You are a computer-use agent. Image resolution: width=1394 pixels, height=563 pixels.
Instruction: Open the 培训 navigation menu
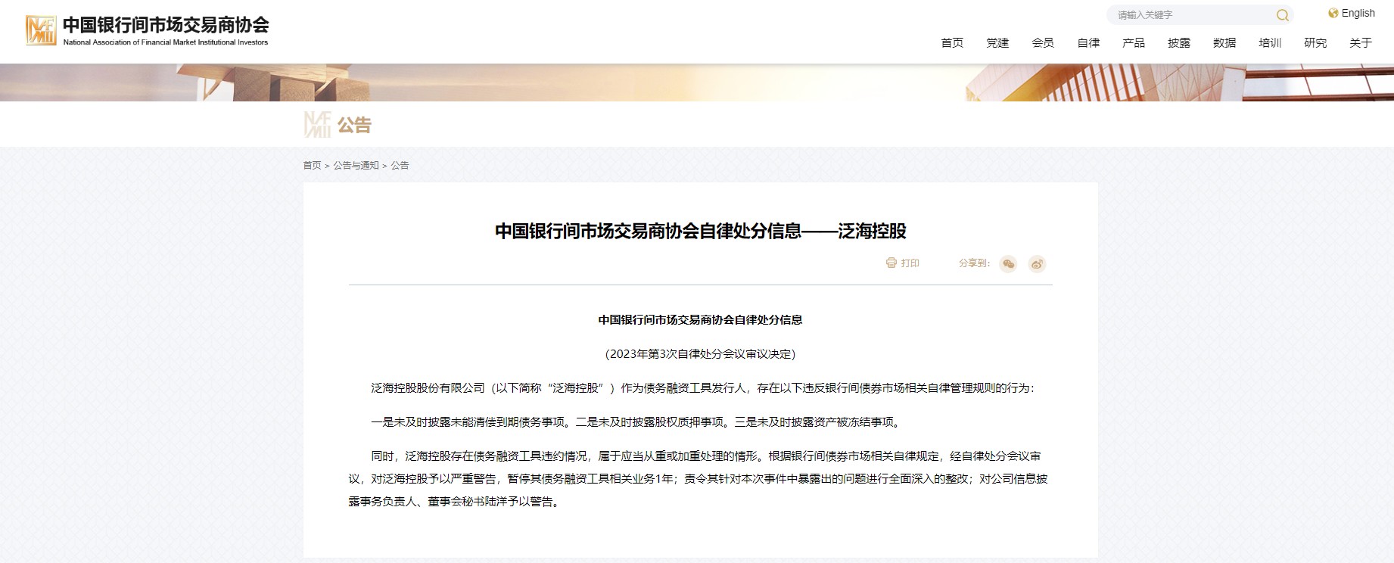(1270, 42)
